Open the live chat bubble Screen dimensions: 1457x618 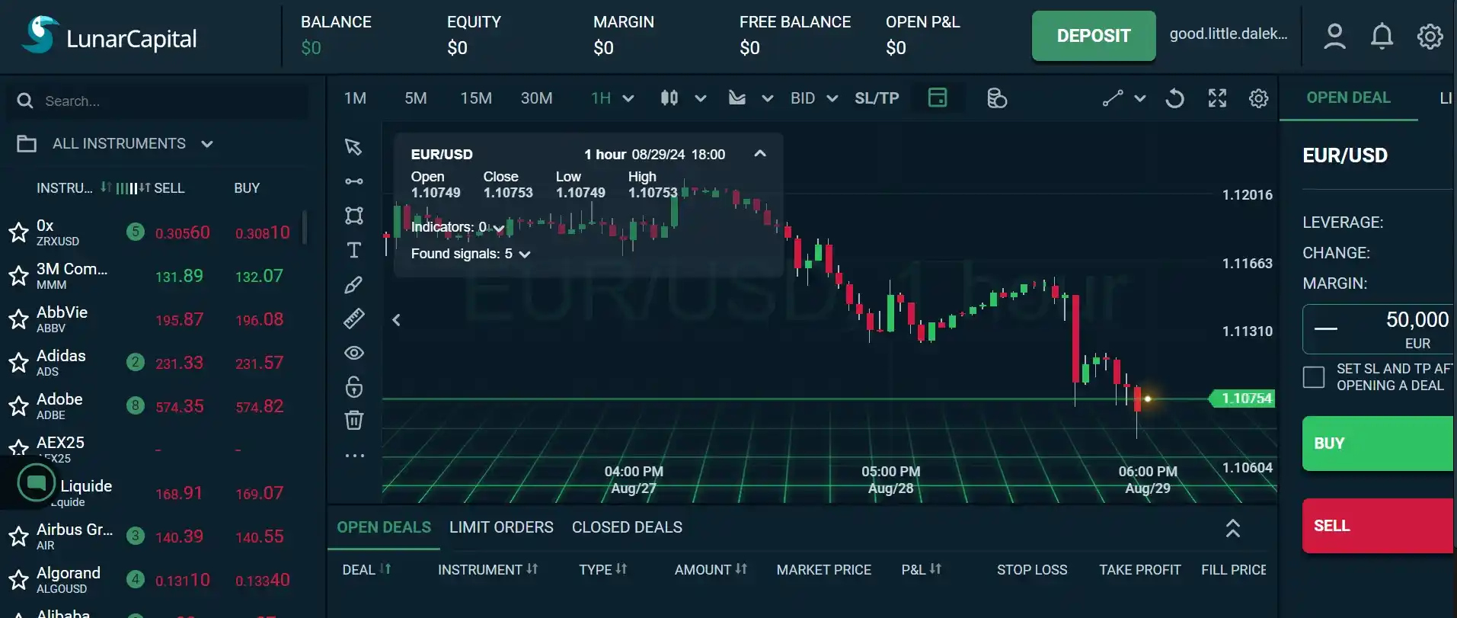[x=36, y=483]
